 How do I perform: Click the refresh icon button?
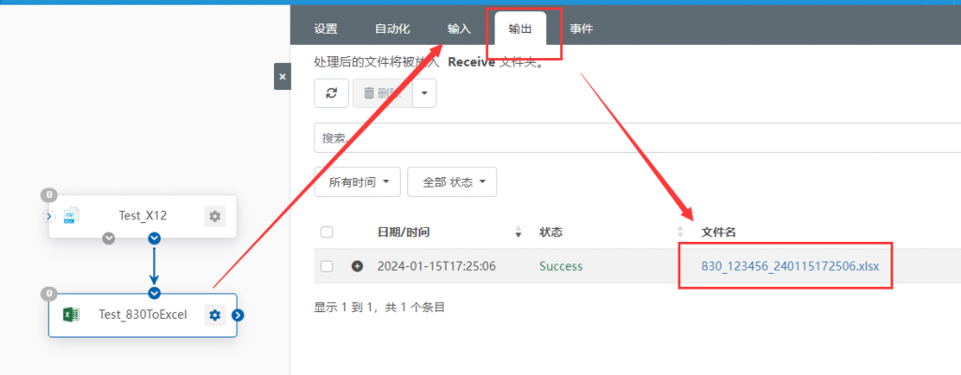click(x=331, y=93)
